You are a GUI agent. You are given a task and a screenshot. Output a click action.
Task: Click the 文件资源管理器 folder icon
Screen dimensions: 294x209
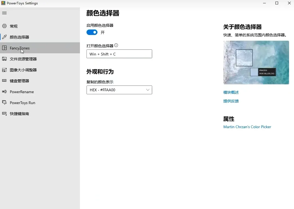click(4, 59)
